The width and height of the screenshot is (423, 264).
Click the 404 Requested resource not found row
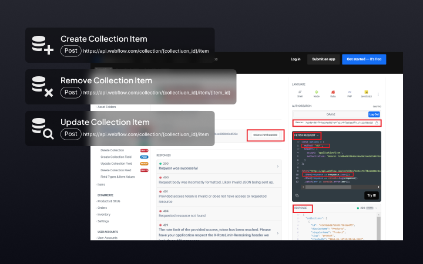(x=219, y=214)
